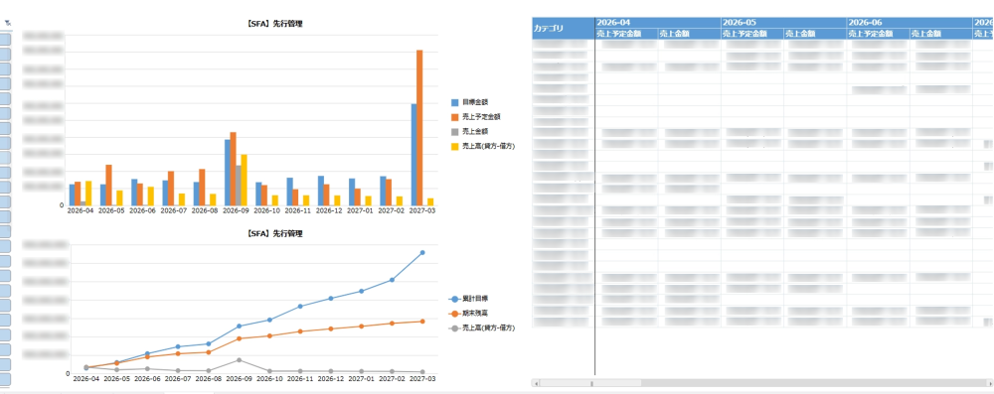Click 売上金額 sub-header under 2026-05

pyautogui.click(x=815, y=34)
